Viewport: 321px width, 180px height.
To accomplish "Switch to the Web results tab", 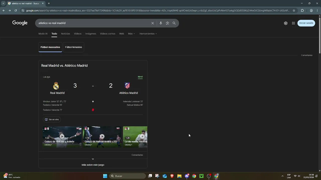I will (x=122, y=33).
